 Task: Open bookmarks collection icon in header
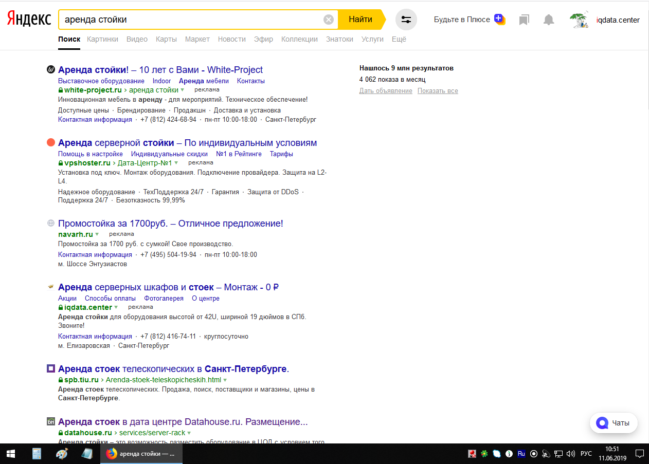click(524, 20)
